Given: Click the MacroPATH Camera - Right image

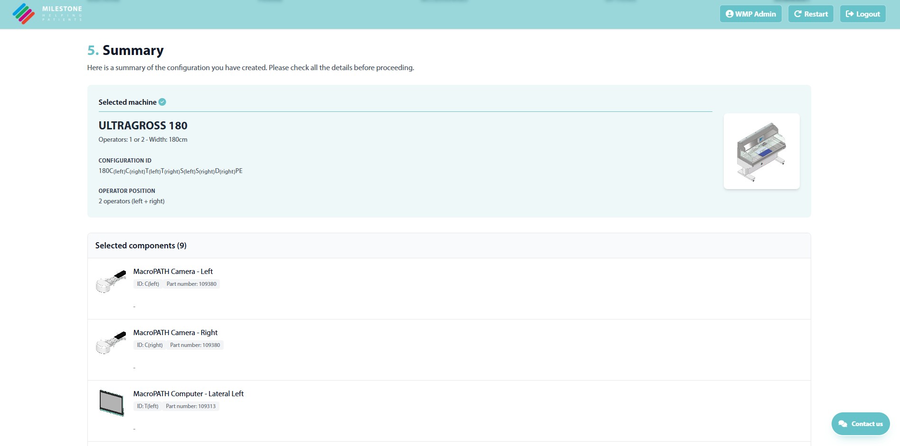Looking at the screenshot, I should (x=111, y=343).
